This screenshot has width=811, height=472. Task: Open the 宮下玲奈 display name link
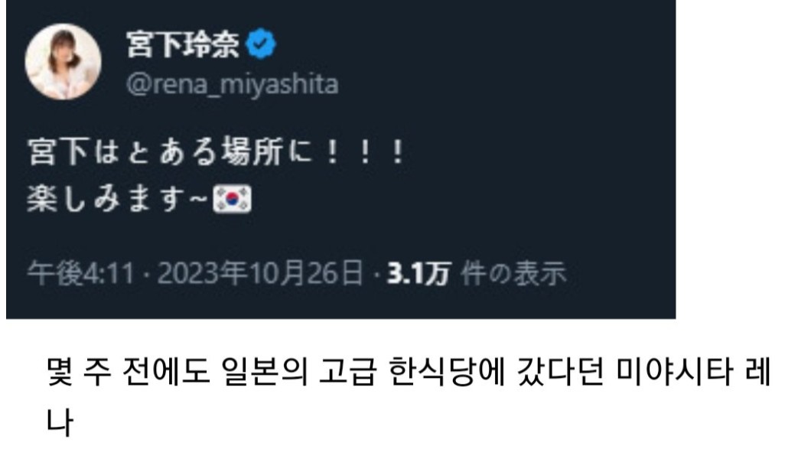pyautogui.click(x=183, y=44)
